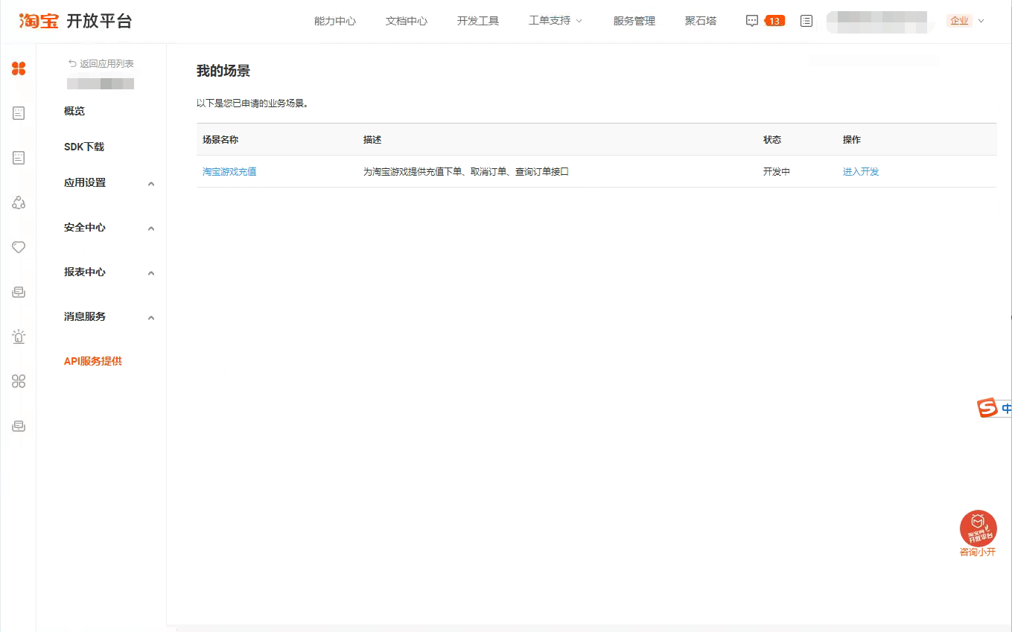Open 文档中心 in the top navigation
Screen dimensions: 1012x632
click(x=407, y=21)
